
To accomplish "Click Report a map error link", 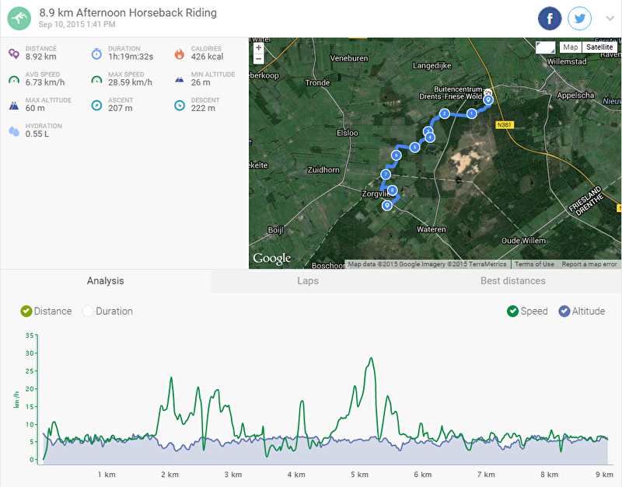I will [x=589, y=264].
